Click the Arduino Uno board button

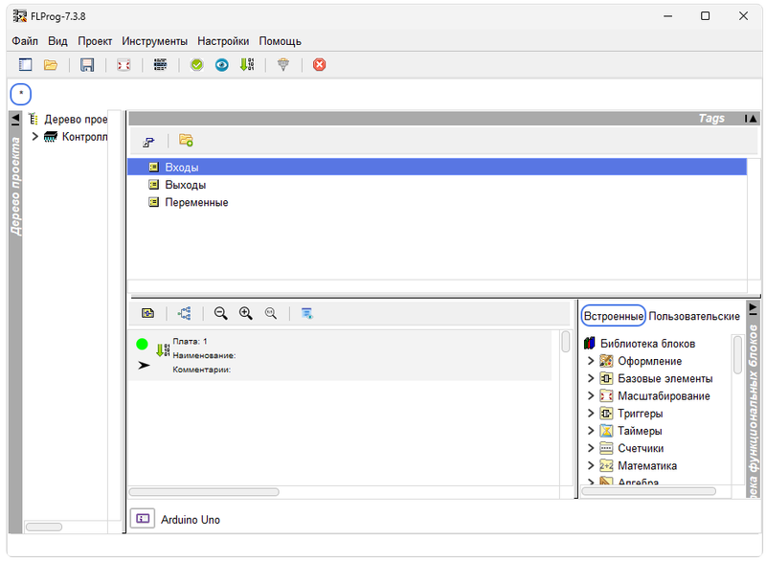pos(142,518)
